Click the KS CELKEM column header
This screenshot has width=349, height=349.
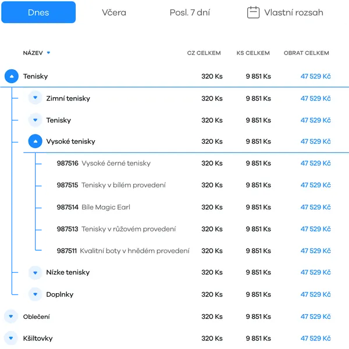(x=253, y=53)
